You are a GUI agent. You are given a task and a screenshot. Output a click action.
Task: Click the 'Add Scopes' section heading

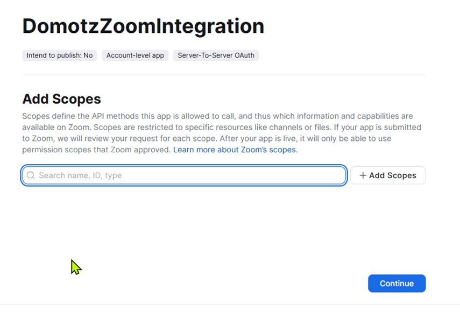pos(61,99)
